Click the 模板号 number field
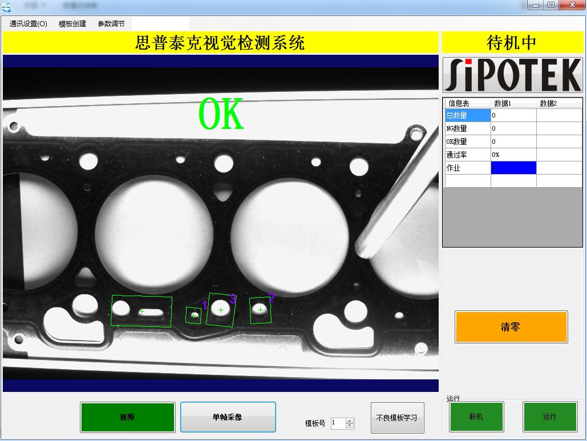 [x=338, y=423]
